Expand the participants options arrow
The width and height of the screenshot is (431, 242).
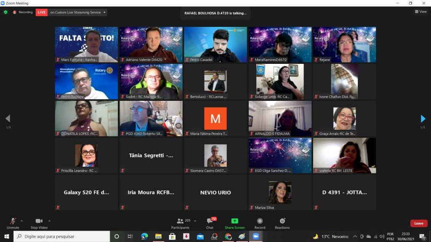pyautogui.click(x=195, y=221)
